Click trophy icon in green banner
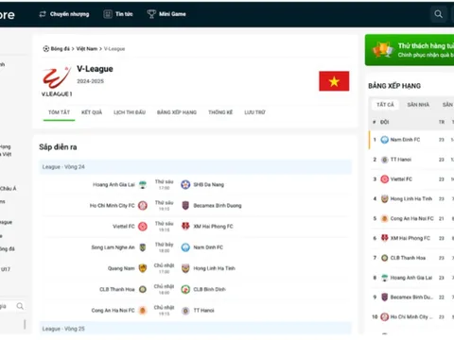 (383, 50)
